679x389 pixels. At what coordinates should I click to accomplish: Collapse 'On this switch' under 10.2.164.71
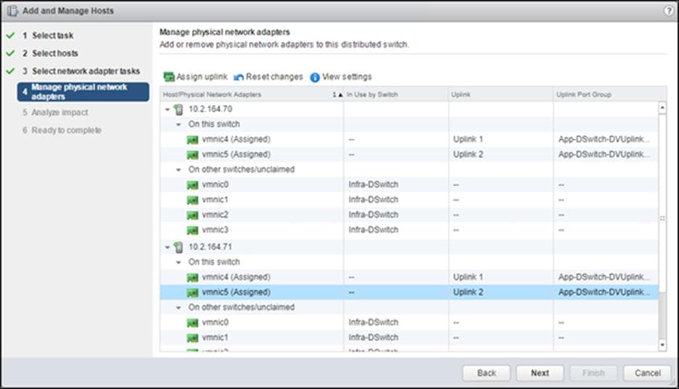click(x=178, y=262)
